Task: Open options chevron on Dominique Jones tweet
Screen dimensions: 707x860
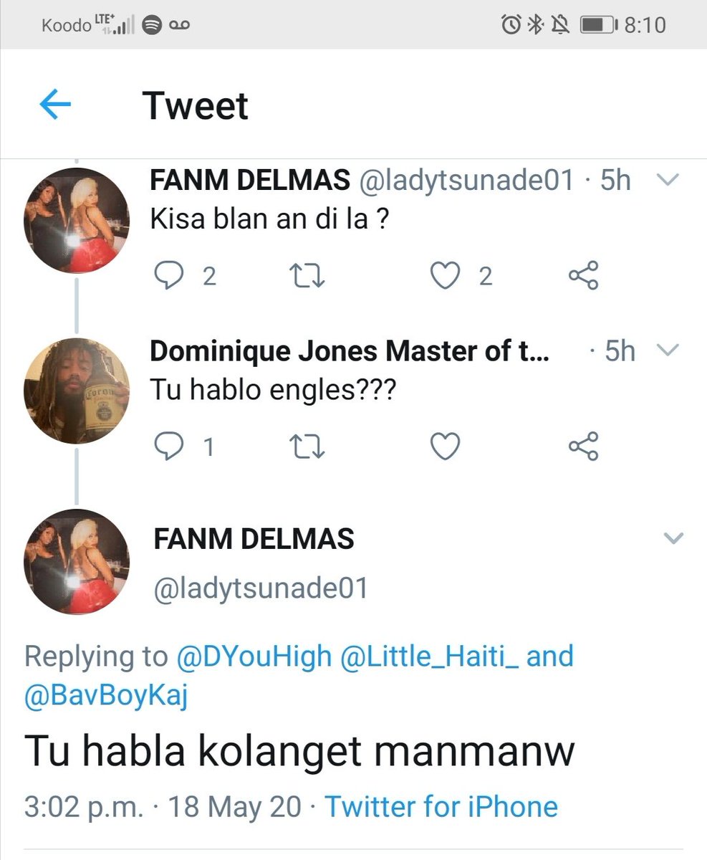Action: pos(668,350)
